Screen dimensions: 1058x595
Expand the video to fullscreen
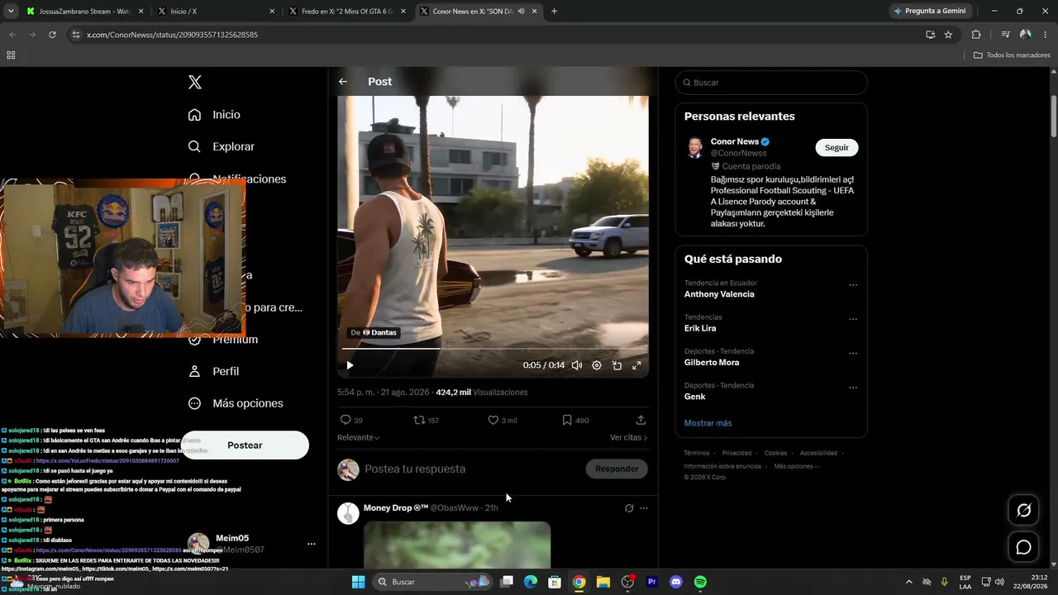[x=636, y=365]
